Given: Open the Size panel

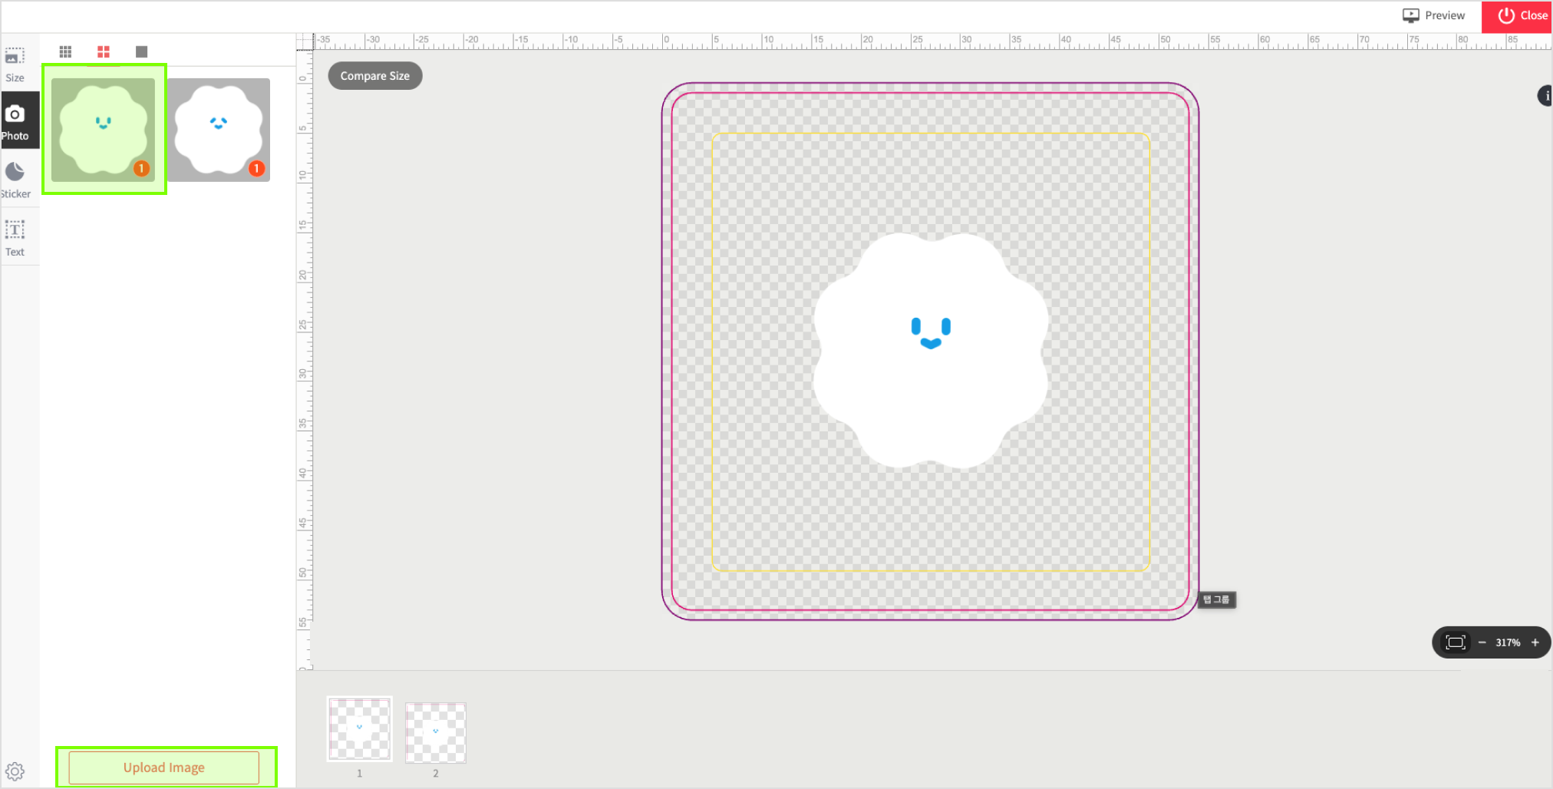Looking at the screenshot, I should (x=15, y=64).
